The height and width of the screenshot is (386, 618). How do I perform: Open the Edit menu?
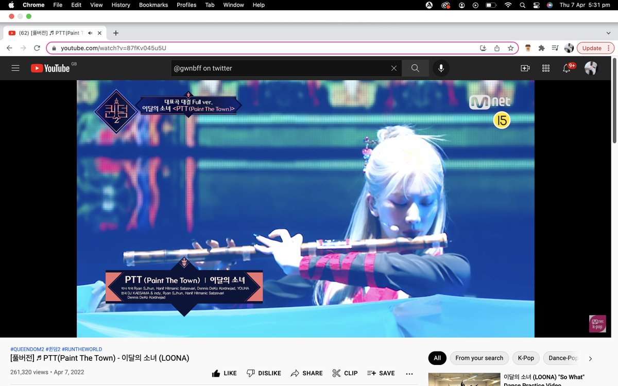click(x=76, y=5)
